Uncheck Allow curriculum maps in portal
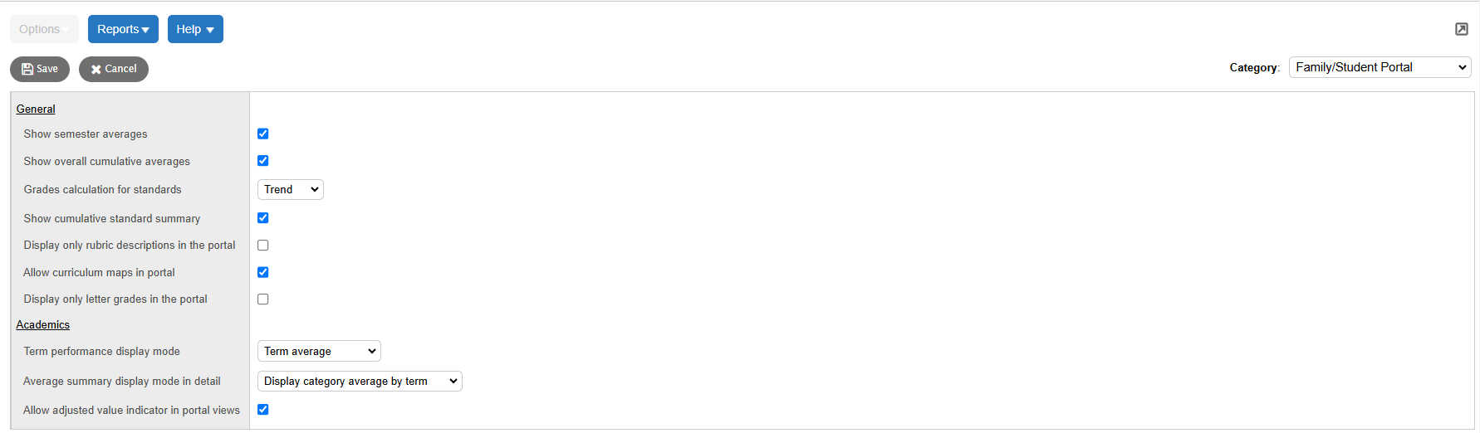This screenshot has width=1480, height=433. coord(263,272)
